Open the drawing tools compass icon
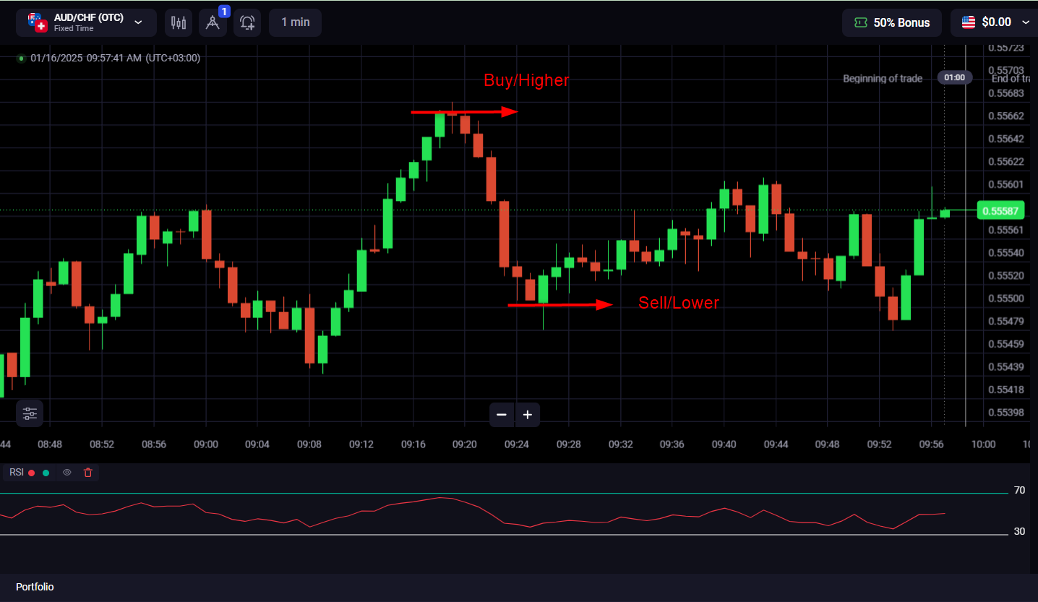 point(213,22)
